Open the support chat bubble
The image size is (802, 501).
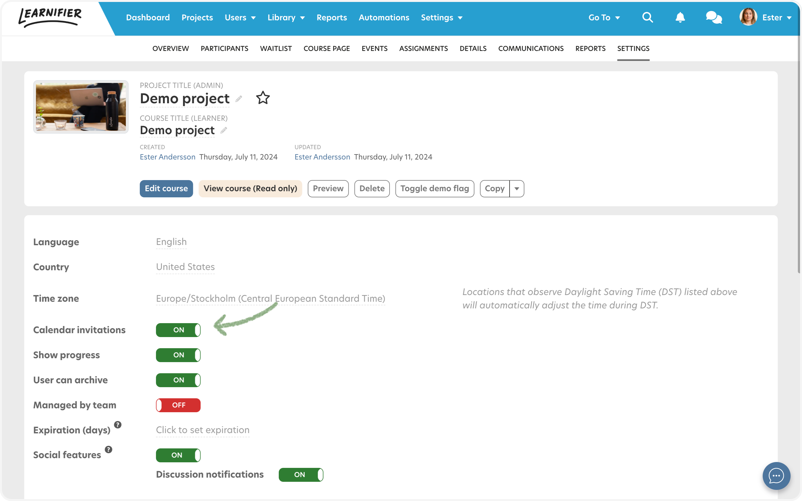pyautogui.click(x=776, y=476)
